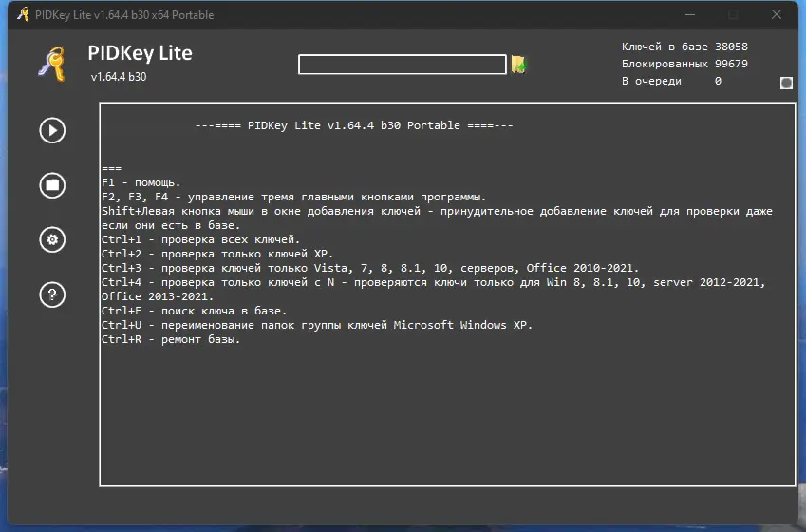Click the add keys folder icon
Image resolution: width=806 pixels, height=532 pixels.
coord(518,65)
